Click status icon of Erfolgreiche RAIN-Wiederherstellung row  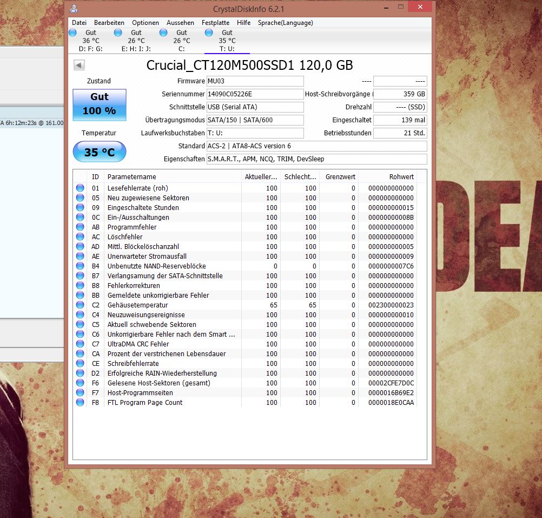pyautogui.click(x=80, y=373)
